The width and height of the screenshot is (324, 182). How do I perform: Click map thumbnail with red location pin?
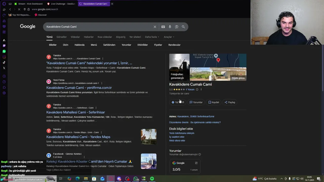[x=218, y=60]
